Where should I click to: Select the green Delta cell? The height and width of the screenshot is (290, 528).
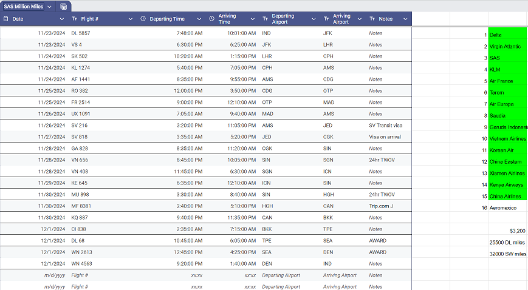pyautogui.click(x=507, y=35)
